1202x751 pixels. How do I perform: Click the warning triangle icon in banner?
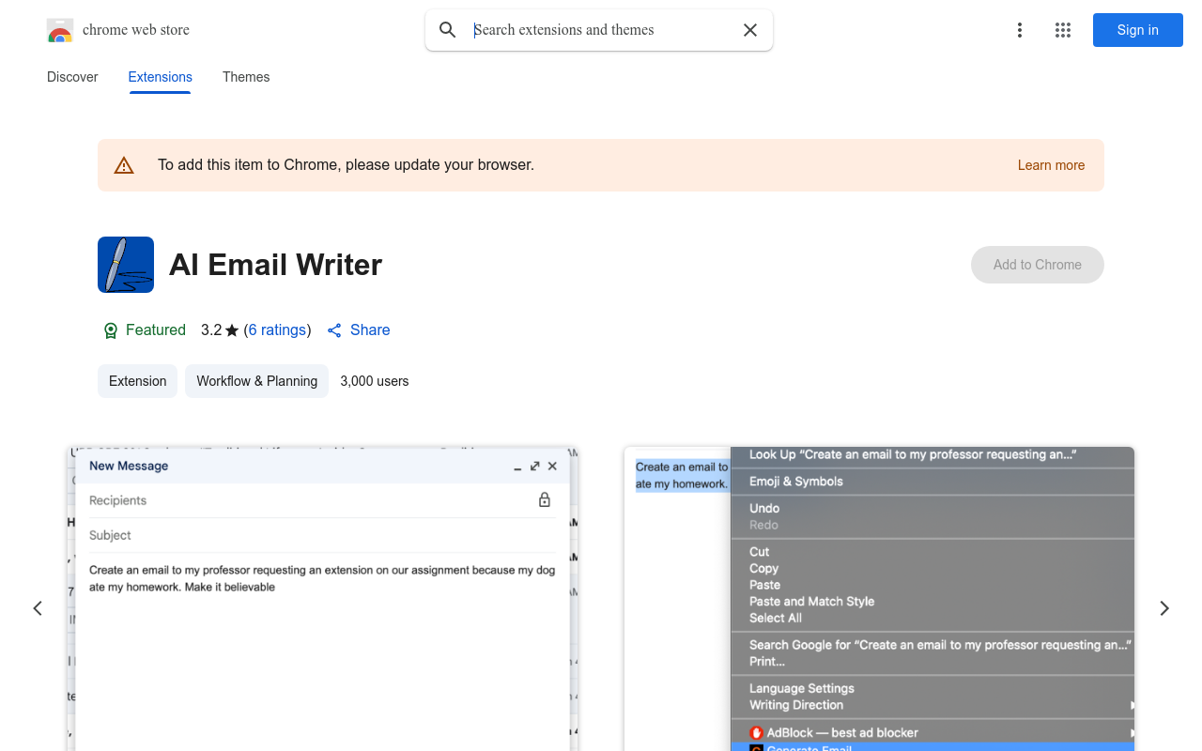[x=124, y=165]
